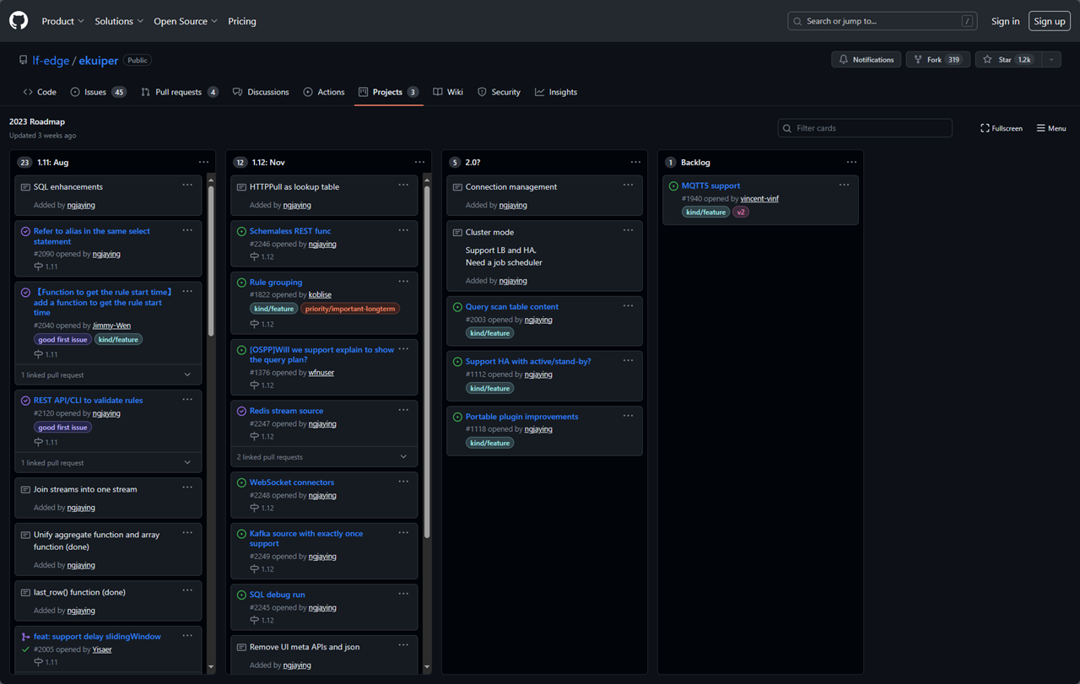Open options menu on Rule grouping card

pos(403,281)
